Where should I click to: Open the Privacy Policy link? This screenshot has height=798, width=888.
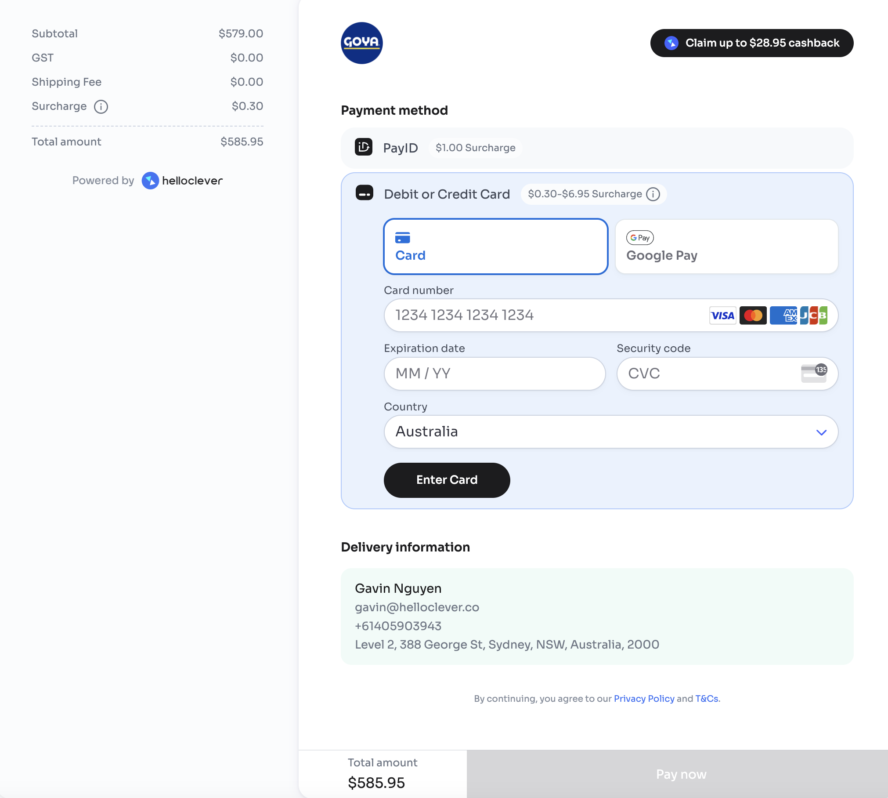point(644,699)
